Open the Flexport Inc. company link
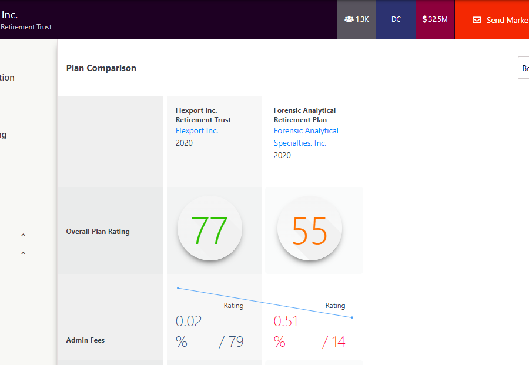 196,130
